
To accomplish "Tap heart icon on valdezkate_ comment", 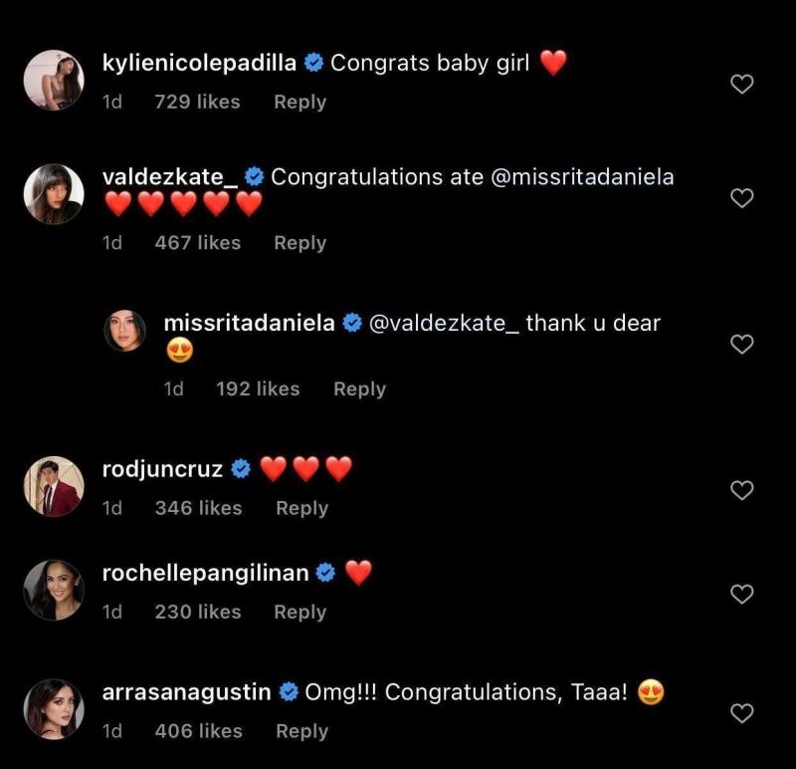I will (x=742, y=198).
